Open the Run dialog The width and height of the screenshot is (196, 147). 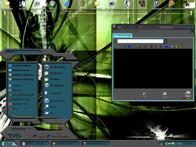50,113
